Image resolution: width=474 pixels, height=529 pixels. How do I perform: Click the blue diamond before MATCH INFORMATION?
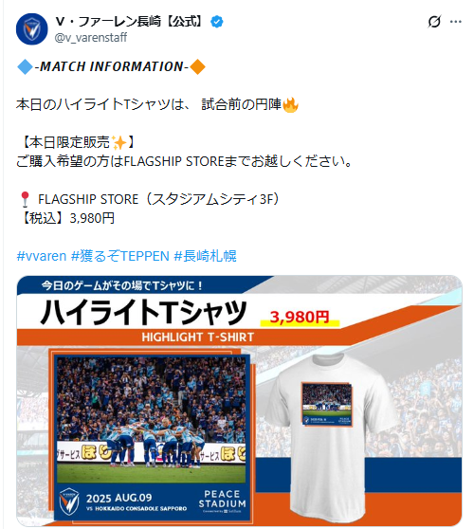click(x=25, y=66)
